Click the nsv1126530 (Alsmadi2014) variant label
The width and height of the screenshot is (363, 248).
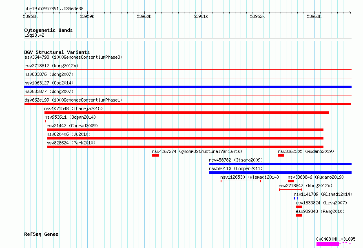click(250, 177)
